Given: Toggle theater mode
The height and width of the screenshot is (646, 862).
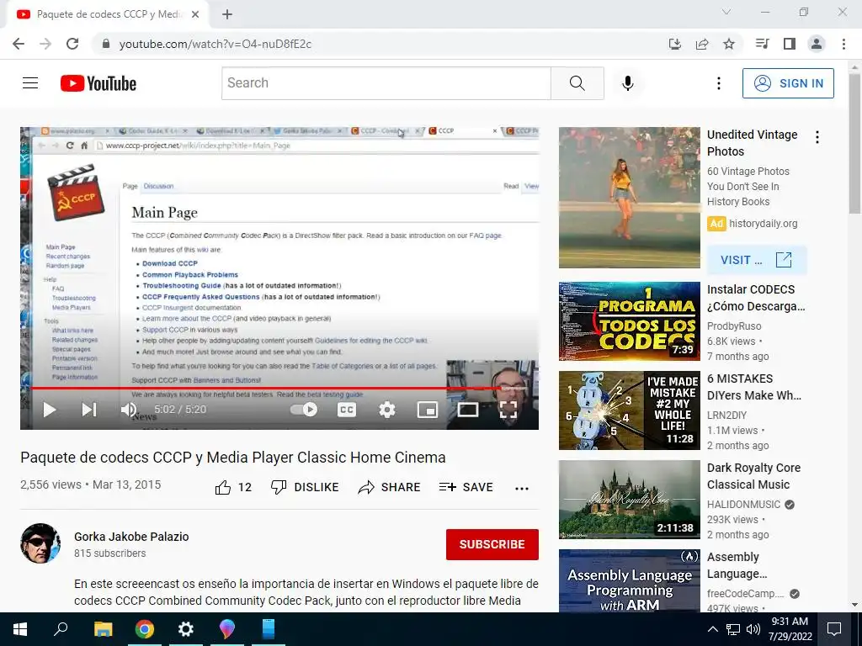Looking at the screenshot, I should [x=468, y=410].
